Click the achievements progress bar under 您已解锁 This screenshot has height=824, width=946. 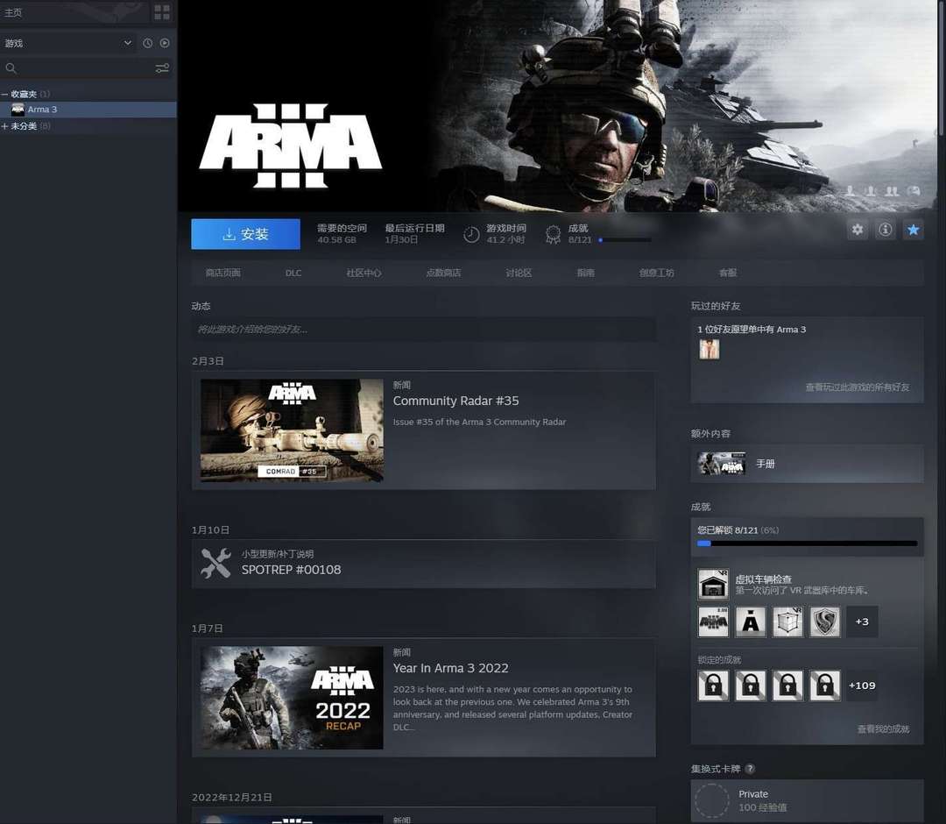[807, 543]
